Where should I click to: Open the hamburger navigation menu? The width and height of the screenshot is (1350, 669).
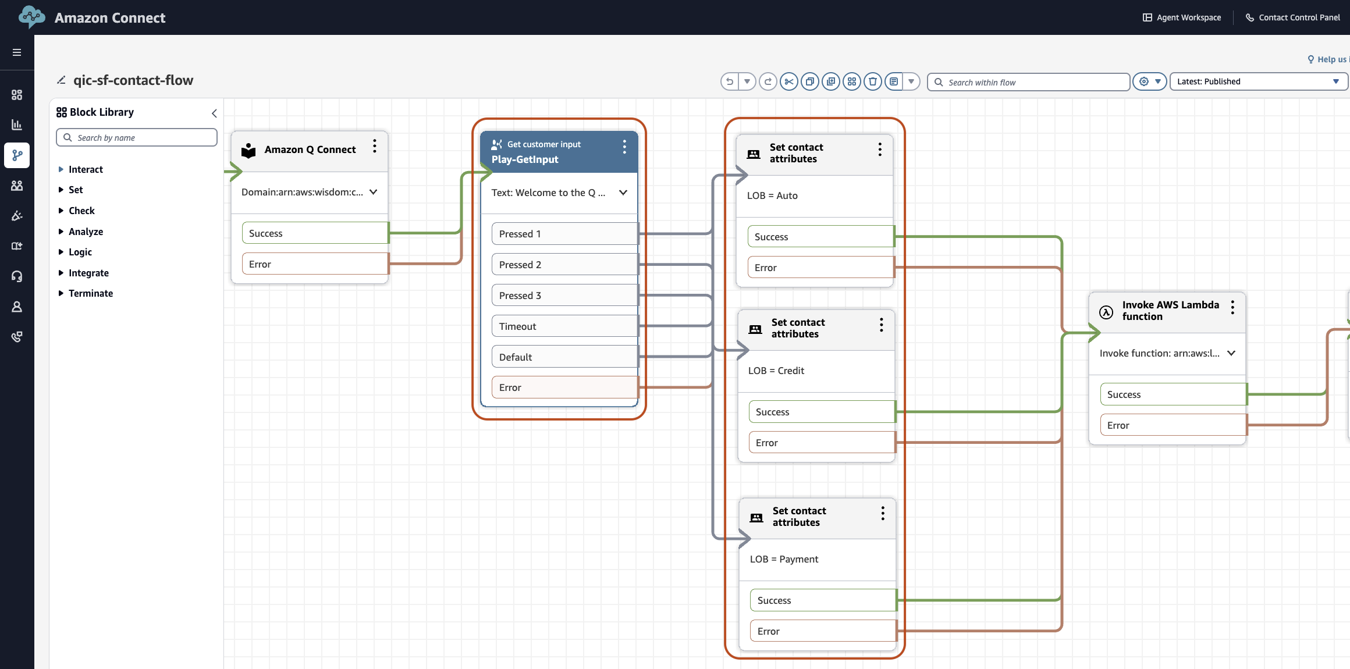tap(17, 52)
